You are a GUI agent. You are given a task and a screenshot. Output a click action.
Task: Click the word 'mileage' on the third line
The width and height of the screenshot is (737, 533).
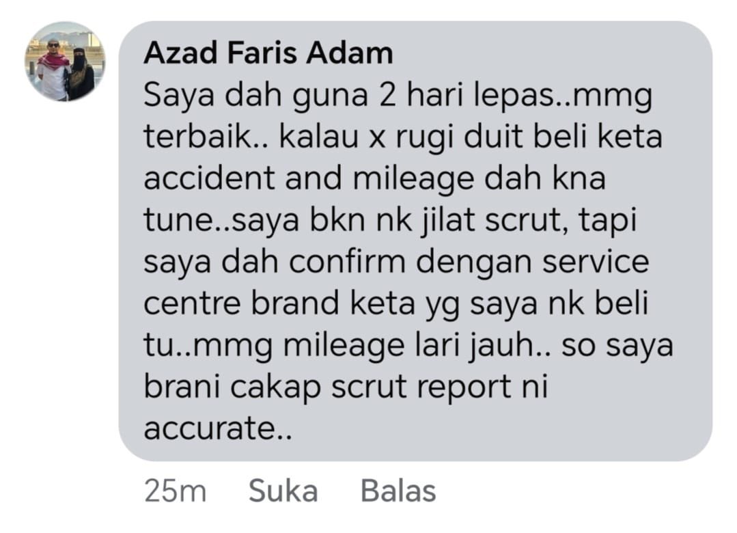(413, 179)
